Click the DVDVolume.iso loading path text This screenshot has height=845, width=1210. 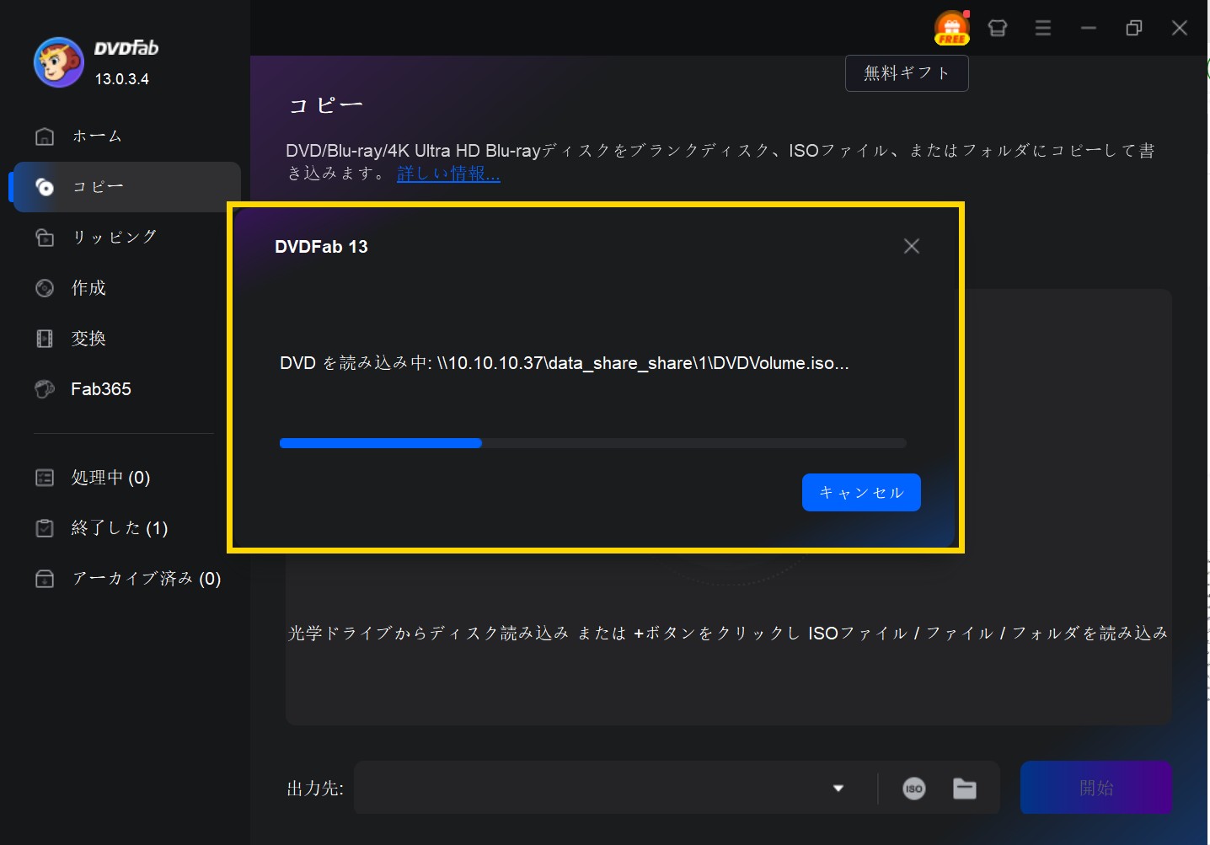(x=565, y=363)
